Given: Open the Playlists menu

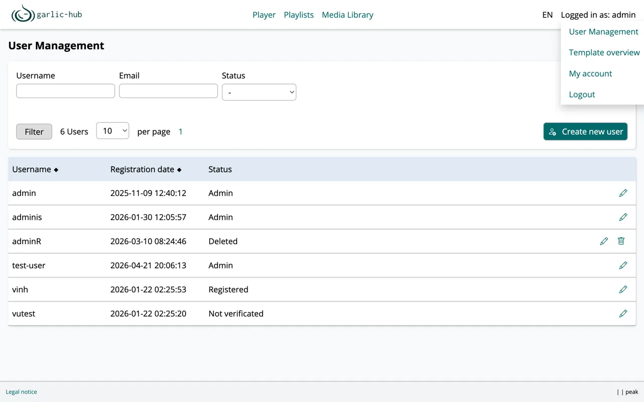Looking at the screenshot, I should (x=299, y=15).
